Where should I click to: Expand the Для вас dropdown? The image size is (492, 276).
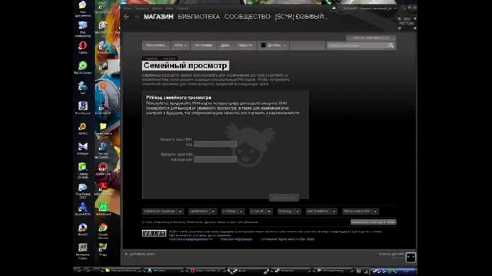[274, 45]
